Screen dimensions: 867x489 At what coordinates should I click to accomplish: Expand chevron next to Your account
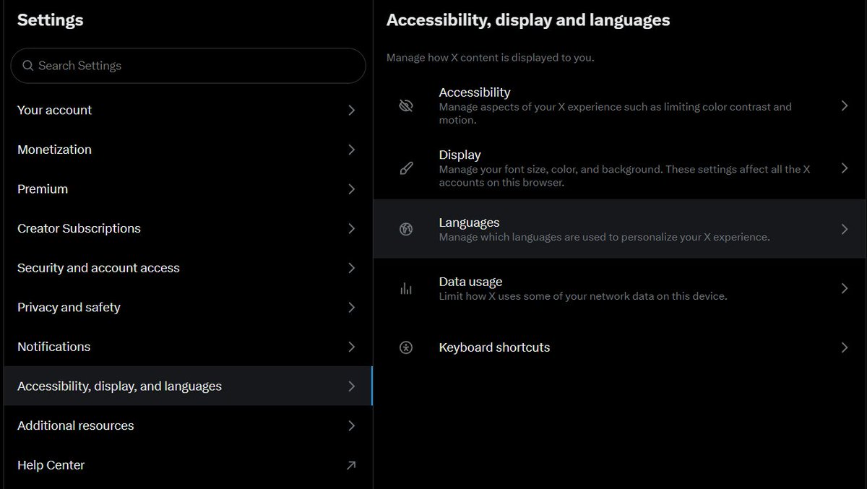click(351, 111)
